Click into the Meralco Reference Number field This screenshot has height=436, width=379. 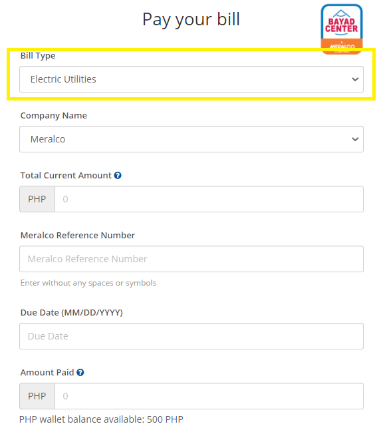coord(191,259)
